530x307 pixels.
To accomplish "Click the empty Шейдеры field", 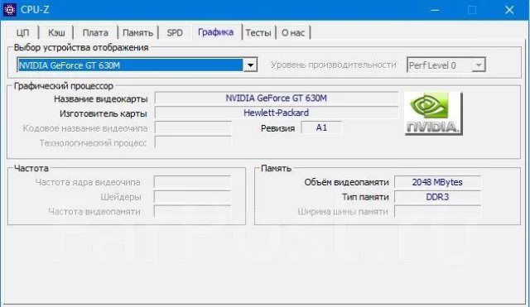I will (192, 197).
